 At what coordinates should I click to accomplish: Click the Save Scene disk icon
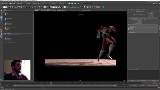click(x=12, y=3)
